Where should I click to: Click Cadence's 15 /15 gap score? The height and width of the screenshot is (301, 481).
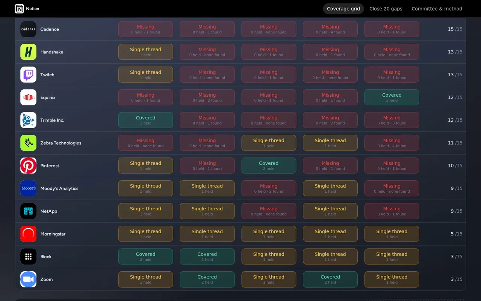pyautogui.click(x=455, y=29)
